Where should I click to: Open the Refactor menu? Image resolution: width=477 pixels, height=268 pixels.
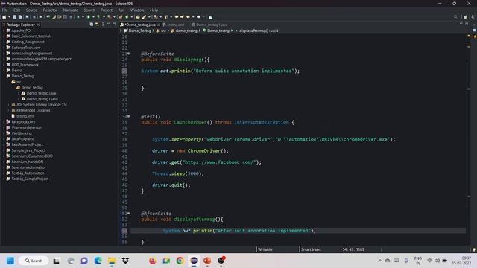[50, 10]
